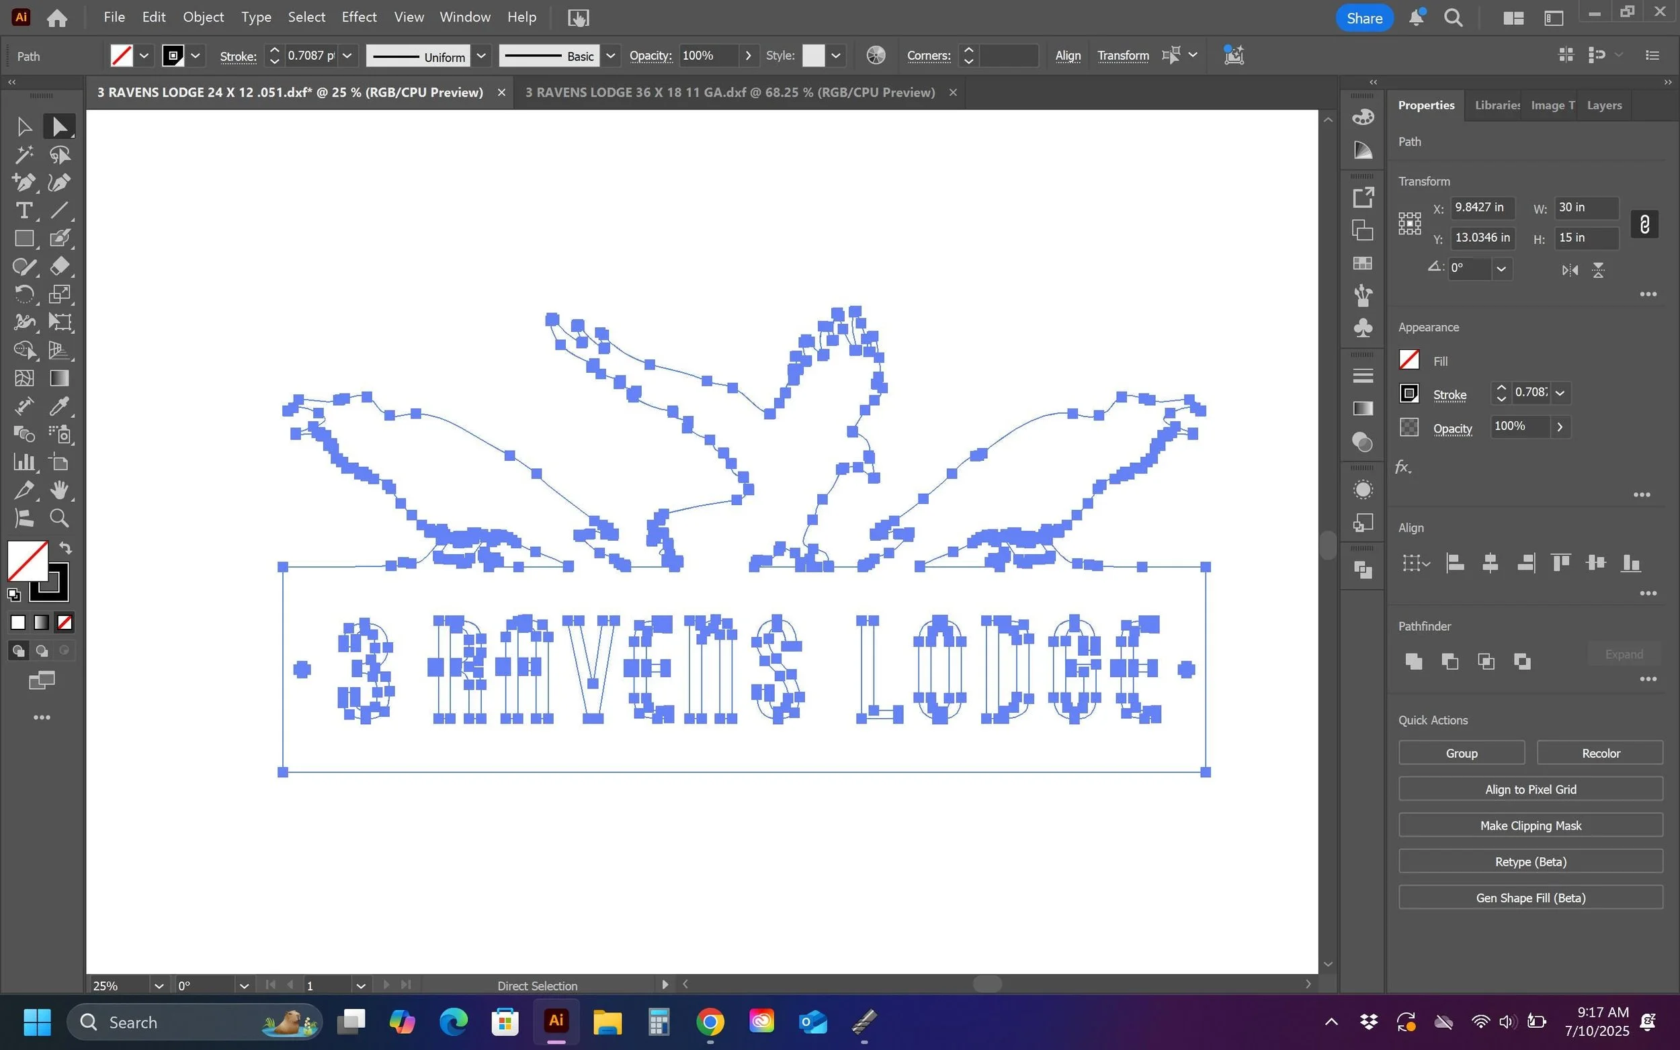Select the Type tool
Viewport: 1680px width, 1050px height.
24,210
